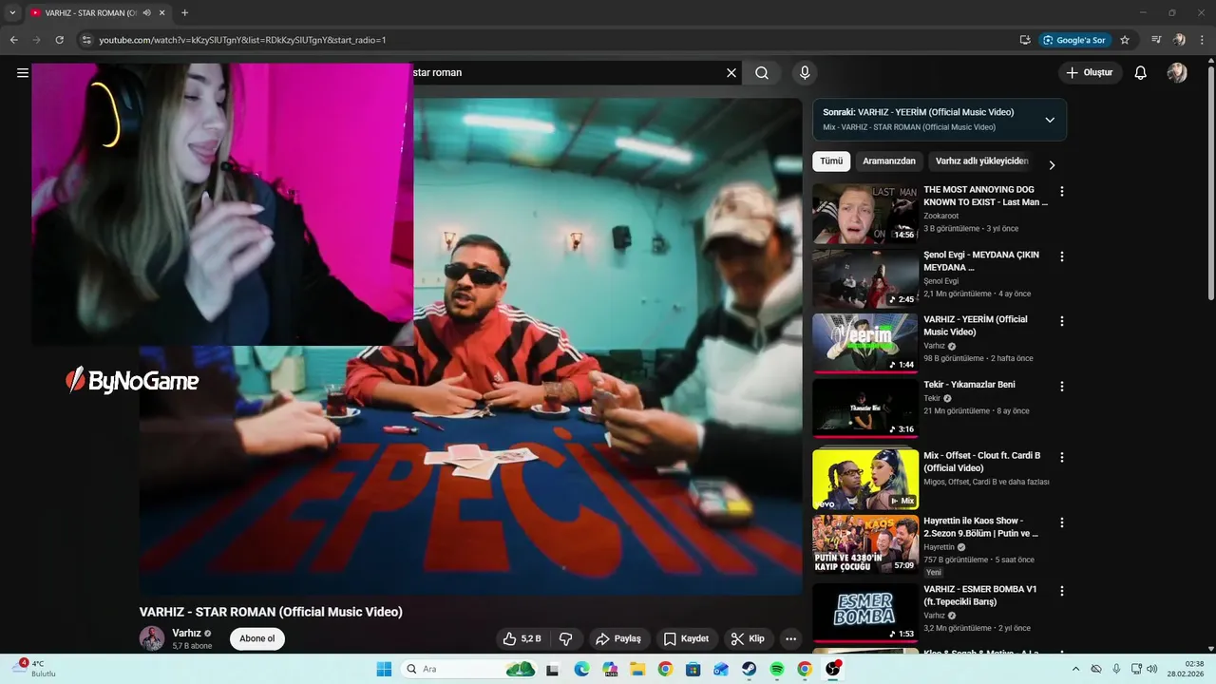
Task: Show next filter chips arrow
Action: (1052, 164)
